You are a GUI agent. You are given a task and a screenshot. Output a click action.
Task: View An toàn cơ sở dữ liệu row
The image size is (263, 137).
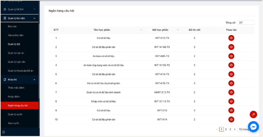click(x=231, y=56)
